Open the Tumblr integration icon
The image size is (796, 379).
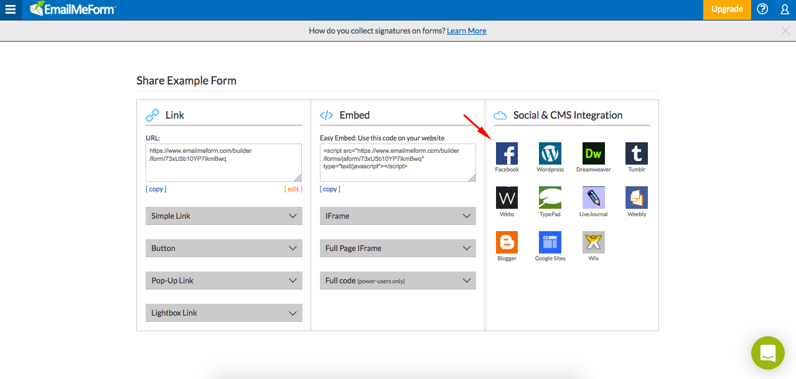click(x=635, y=153)
